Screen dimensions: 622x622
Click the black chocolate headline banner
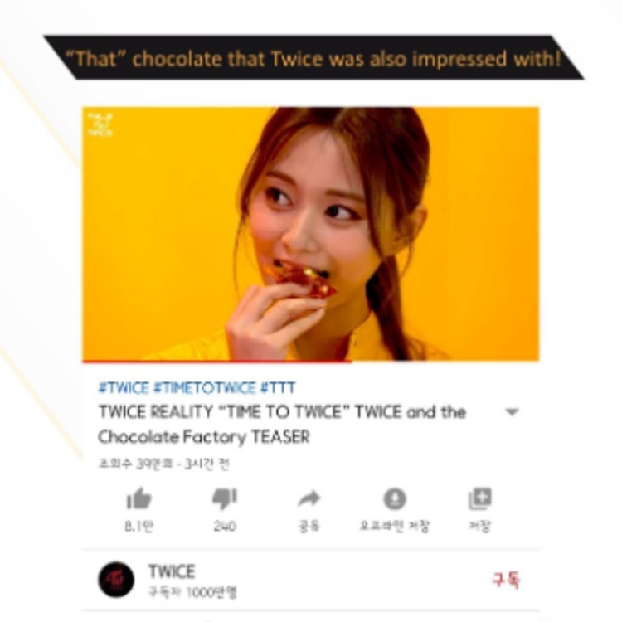pyautogui.click(x=313, y=57)
